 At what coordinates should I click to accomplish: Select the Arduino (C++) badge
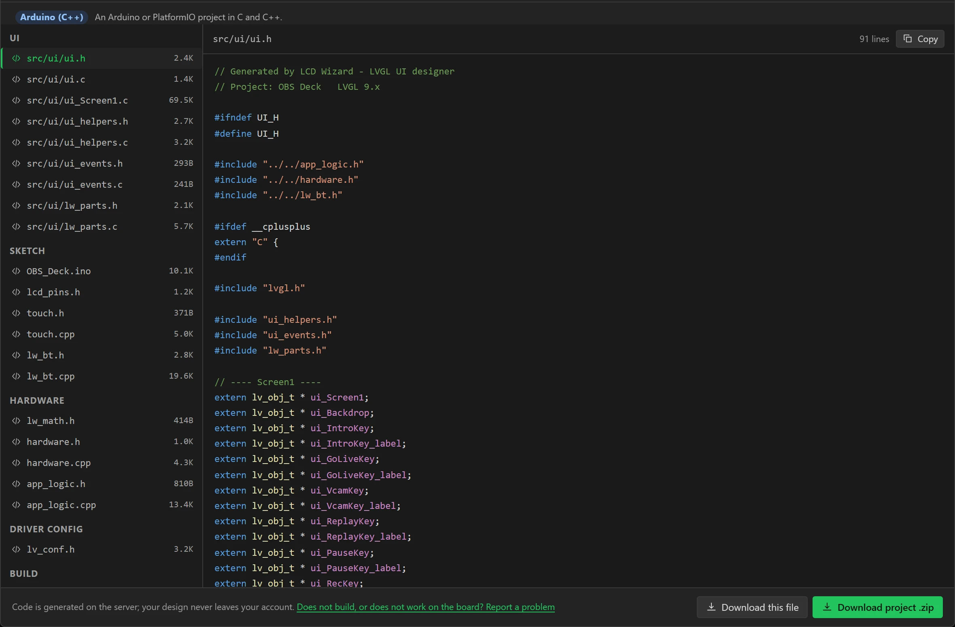52,17
